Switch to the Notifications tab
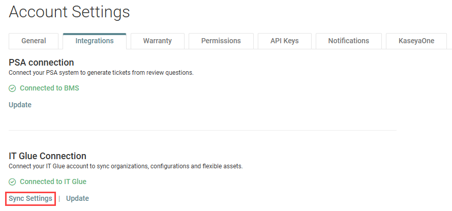Viewport: 452px width, 211px height. coord(348,41)
